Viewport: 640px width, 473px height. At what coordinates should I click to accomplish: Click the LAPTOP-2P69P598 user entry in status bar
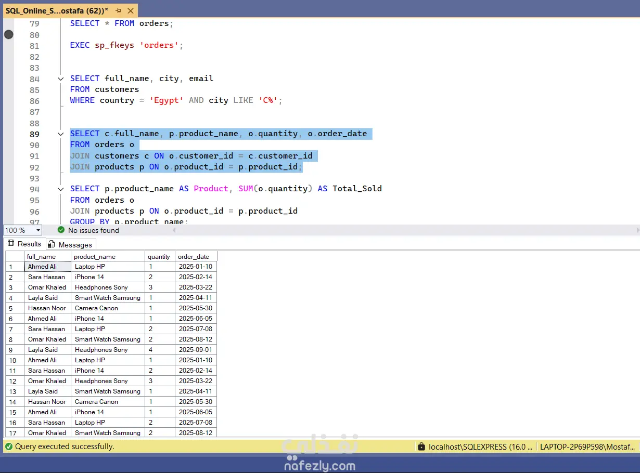click(587, 446)
